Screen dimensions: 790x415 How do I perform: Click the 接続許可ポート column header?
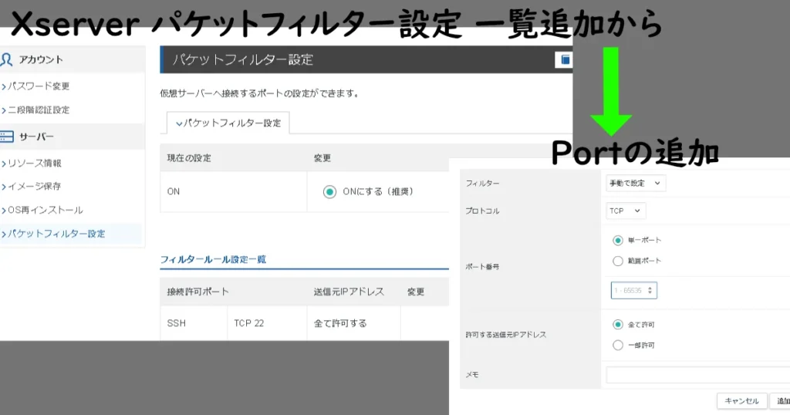point(198,292)
